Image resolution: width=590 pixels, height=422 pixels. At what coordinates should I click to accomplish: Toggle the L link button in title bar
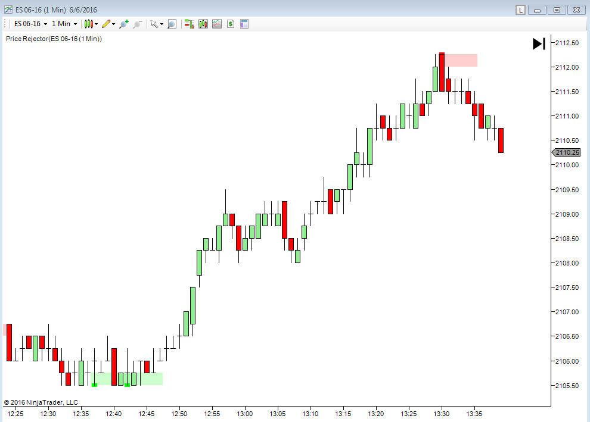point(520,10)
